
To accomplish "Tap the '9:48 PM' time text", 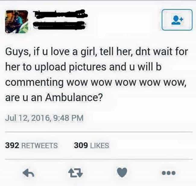I will (x=68, y=118).
